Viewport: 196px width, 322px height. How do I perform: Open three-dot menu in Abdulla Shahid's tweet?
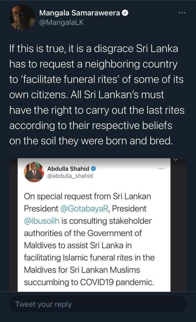pos(160,169)
